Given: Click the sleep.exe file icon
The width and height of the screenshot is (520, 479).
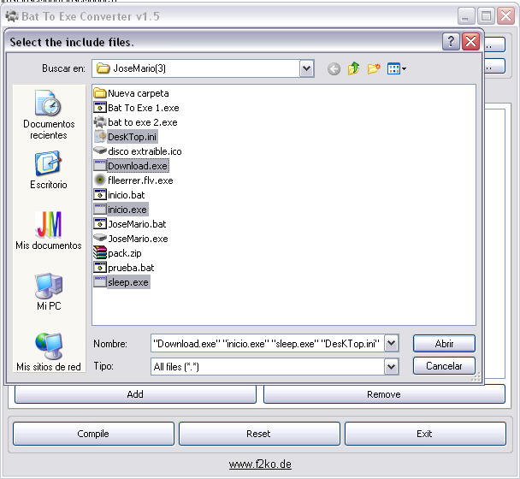Looking at the screenshot, I should [x=100, y=282].
